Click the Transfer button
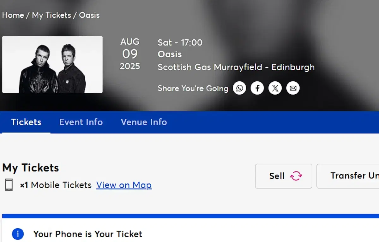Image resolution: width=379 pixels, height=242 pixels. pos(351,176)
